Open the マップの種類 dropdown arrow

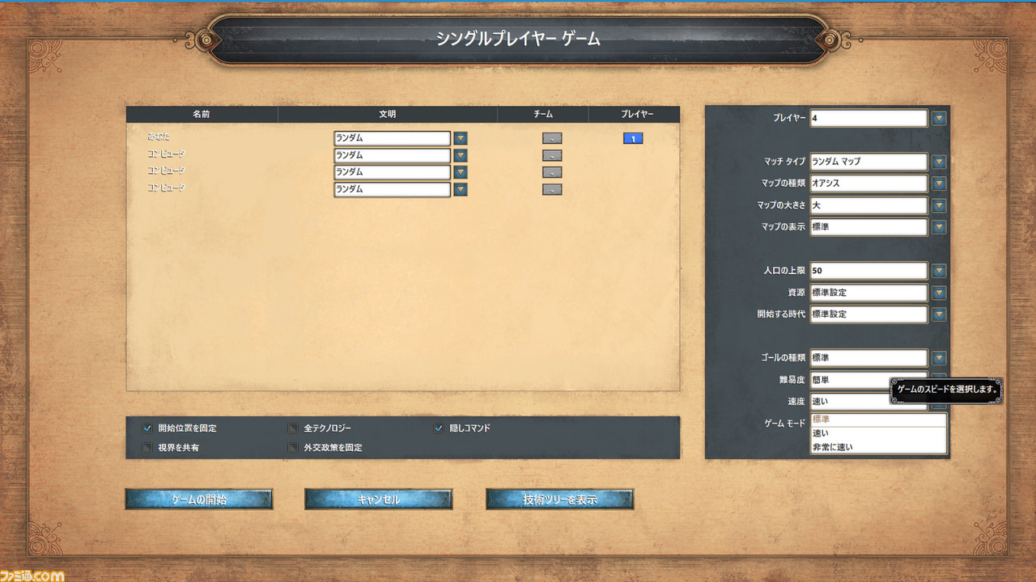939,183
